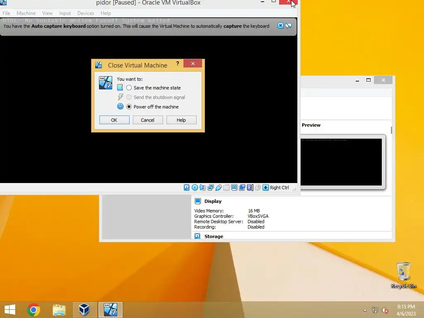Click the VM window resize grip

(294, 189)
